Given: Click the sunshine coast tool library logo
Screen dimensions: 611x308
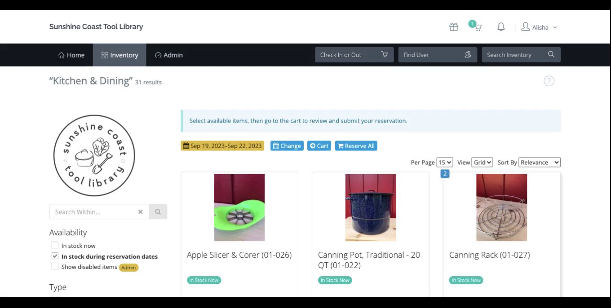Looking at the screenshot, I should (94, 155).
